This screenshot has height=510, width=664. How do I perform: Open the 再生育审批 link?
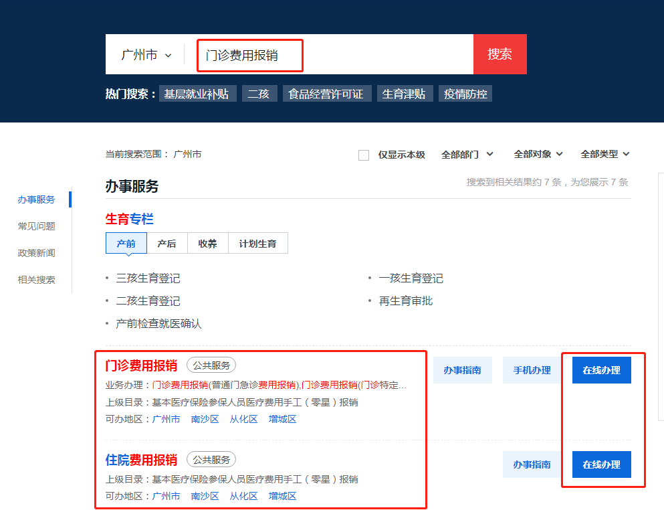coord(405,301)
